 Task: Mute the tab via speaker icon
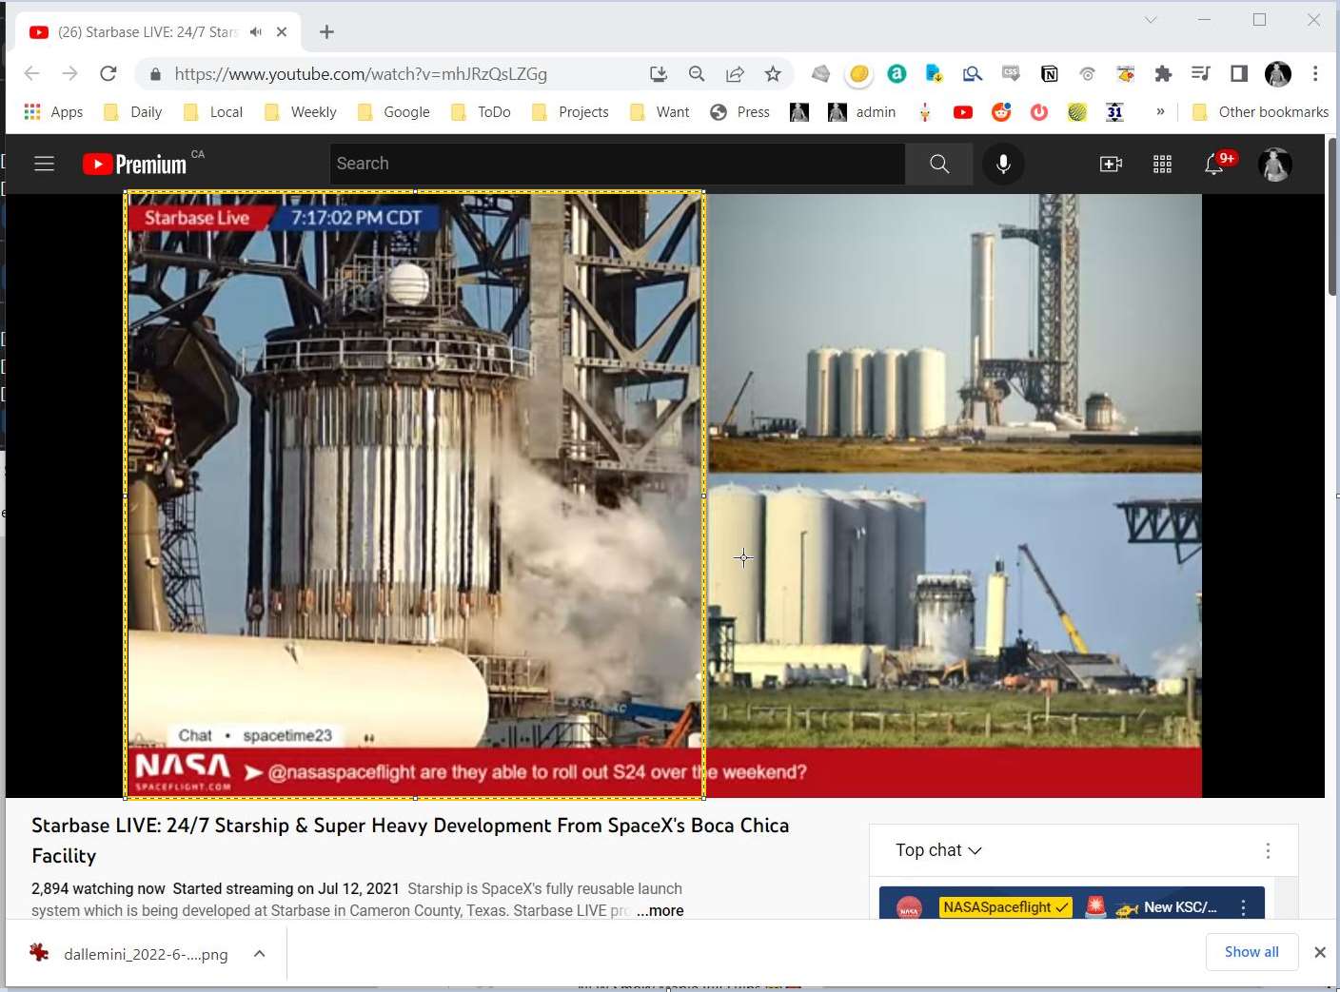256,32
